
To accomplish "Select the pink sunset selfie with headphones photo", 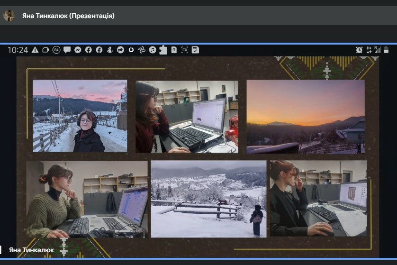I will click(80, 116).
